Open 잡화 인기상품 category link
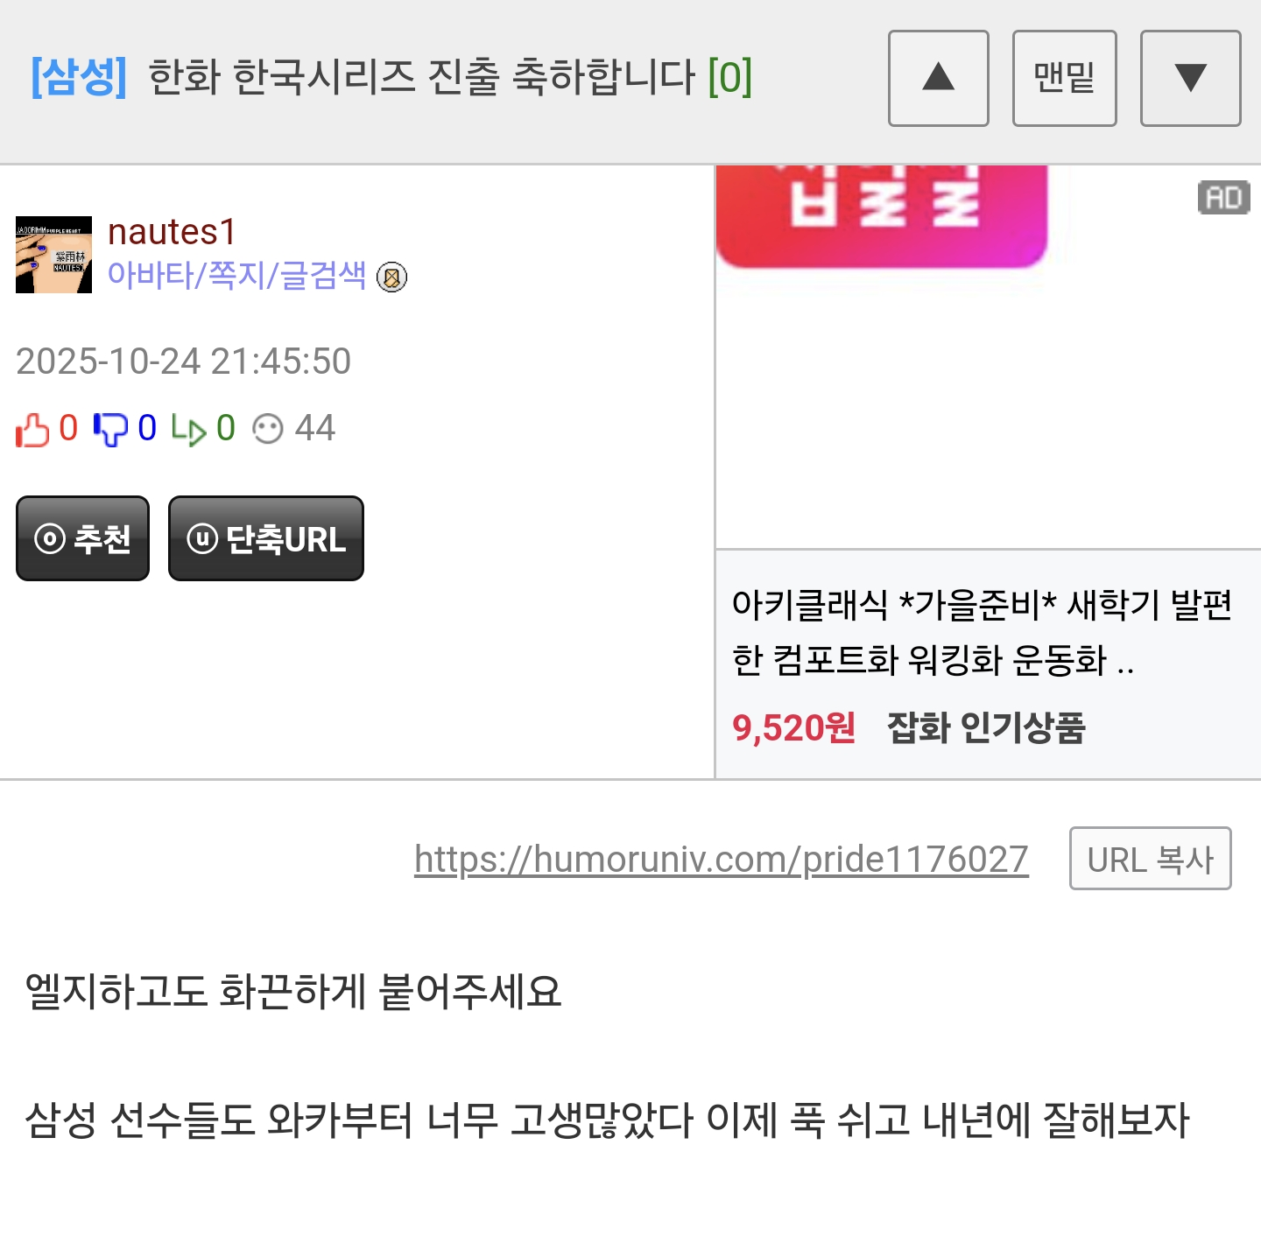The image size is (1261, 1250). [x=986, y=727]
